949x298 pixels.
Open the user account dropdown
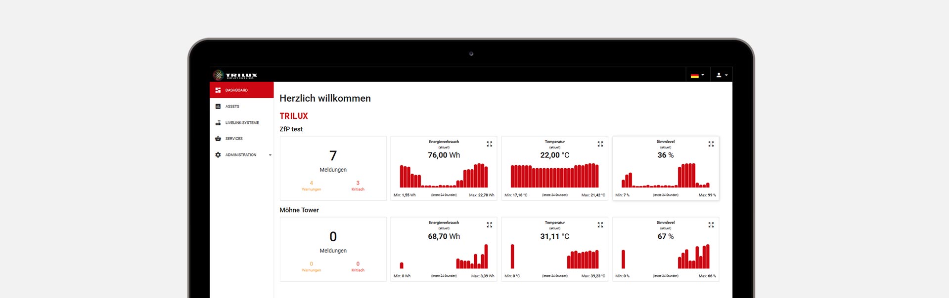[722, 75]
